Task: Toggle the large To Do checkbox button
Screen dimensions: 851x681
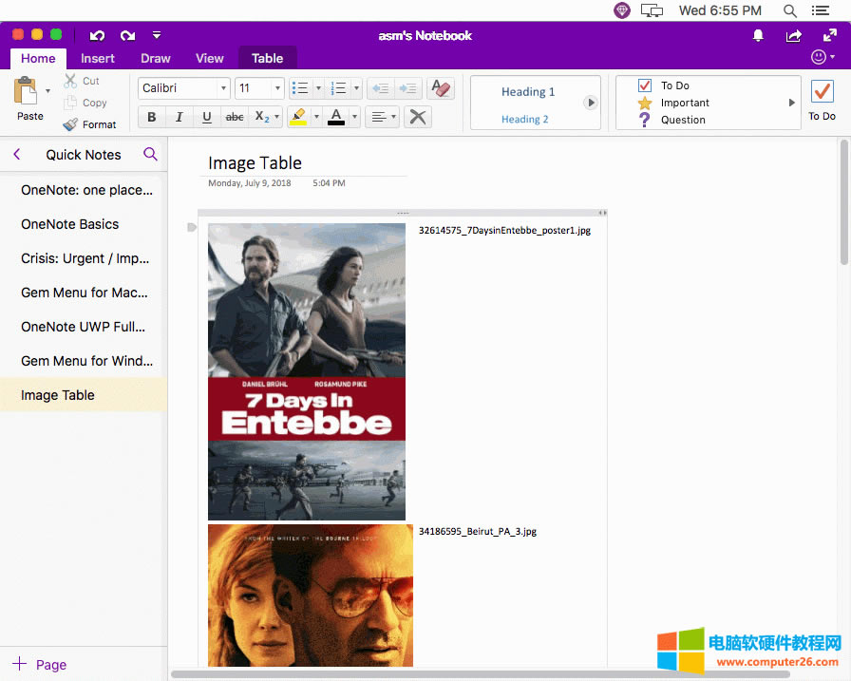Action: coord(822,92)
